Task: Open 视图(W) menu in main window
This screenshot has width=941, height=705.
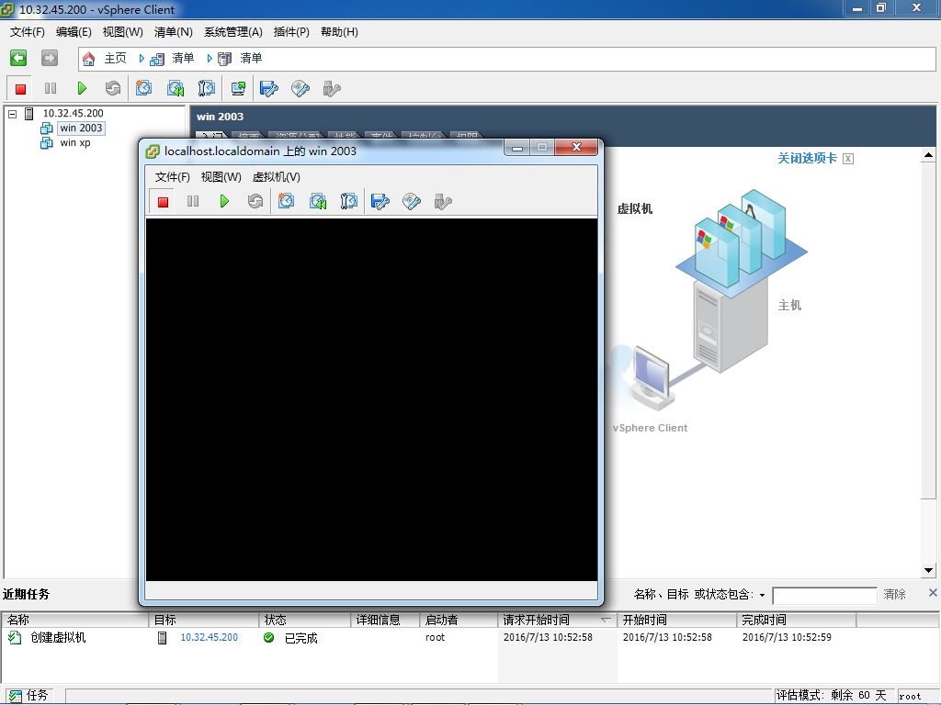Action: 122,32
